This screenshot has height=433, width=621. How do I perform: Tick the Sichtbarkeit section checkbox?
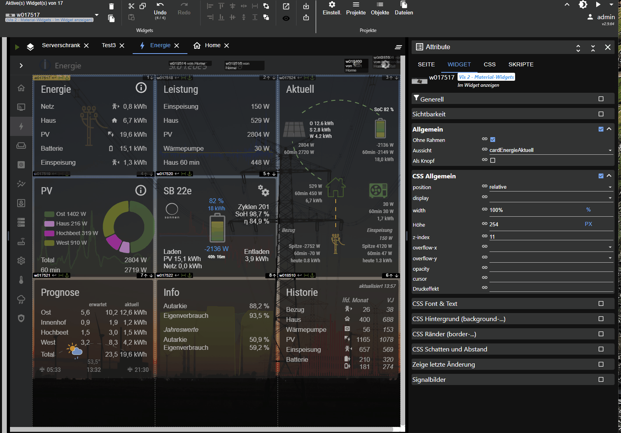pos(601,114)
